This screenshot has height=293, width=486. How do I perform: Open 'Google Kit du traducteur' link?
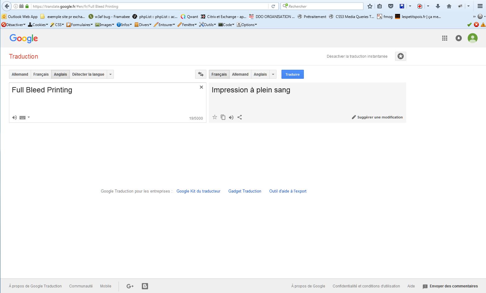[198, 191]
